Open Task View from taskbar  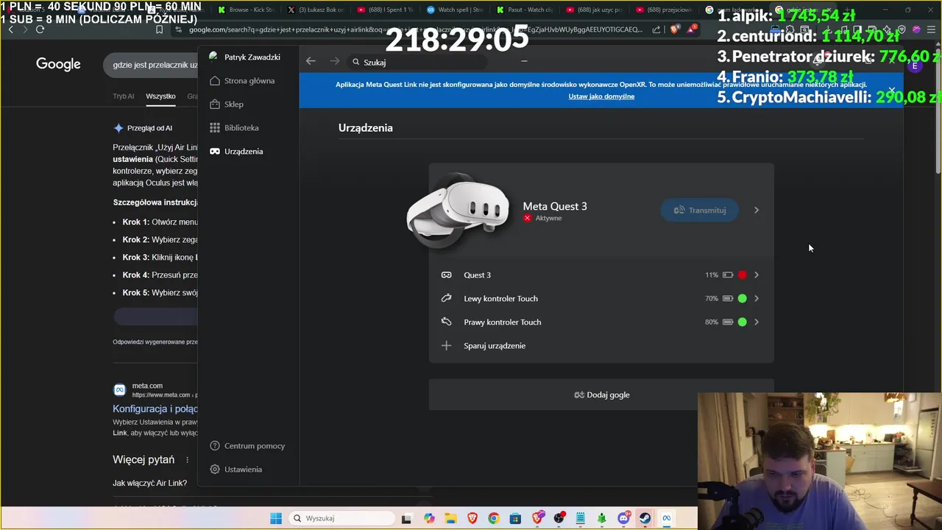[406, 518]
